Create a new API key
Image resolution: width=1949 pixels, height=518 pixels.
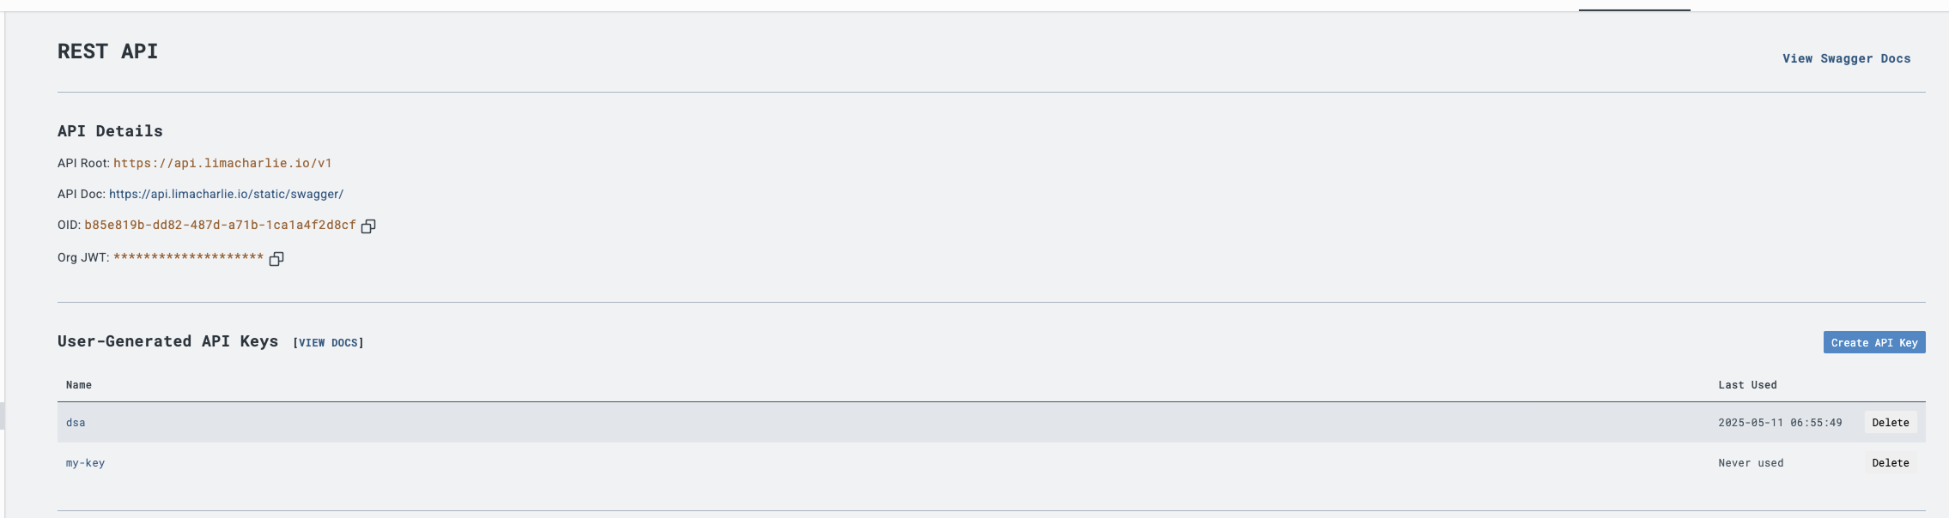[1873, 341]
